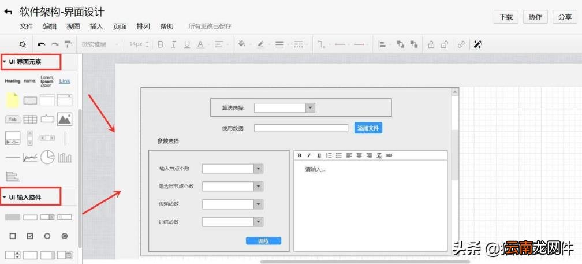The width and height of the screenshot is (582, 264).
Task: Click the blue 添加文件 button
Action: (368, 128)
